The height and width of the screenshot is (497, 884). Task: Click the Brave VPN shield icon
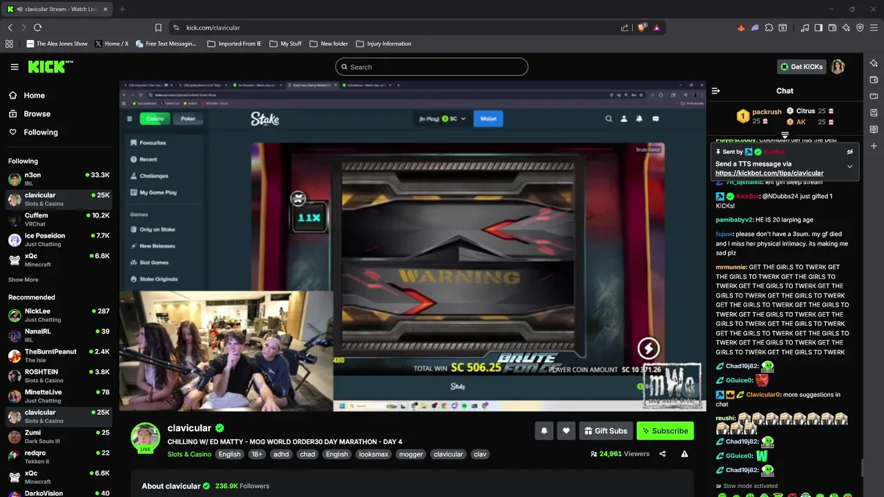click(x=860, y=28)
